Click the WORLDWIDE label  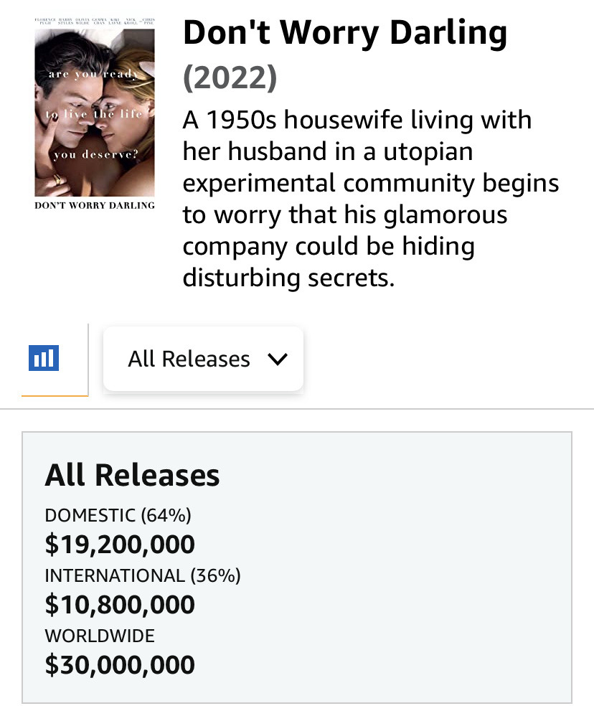pos(100,636)
